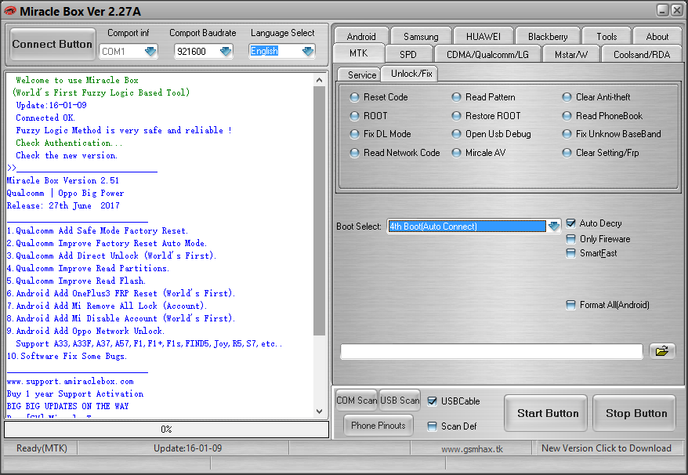
Task: Select Fix DL Mode option
Action: [380, 134]
